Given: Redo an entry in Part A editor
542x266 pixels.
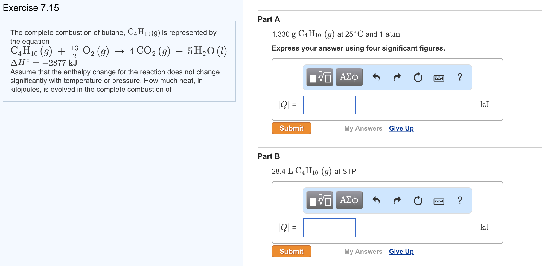Looking at the screenshot, I should (x=397, y=77).
